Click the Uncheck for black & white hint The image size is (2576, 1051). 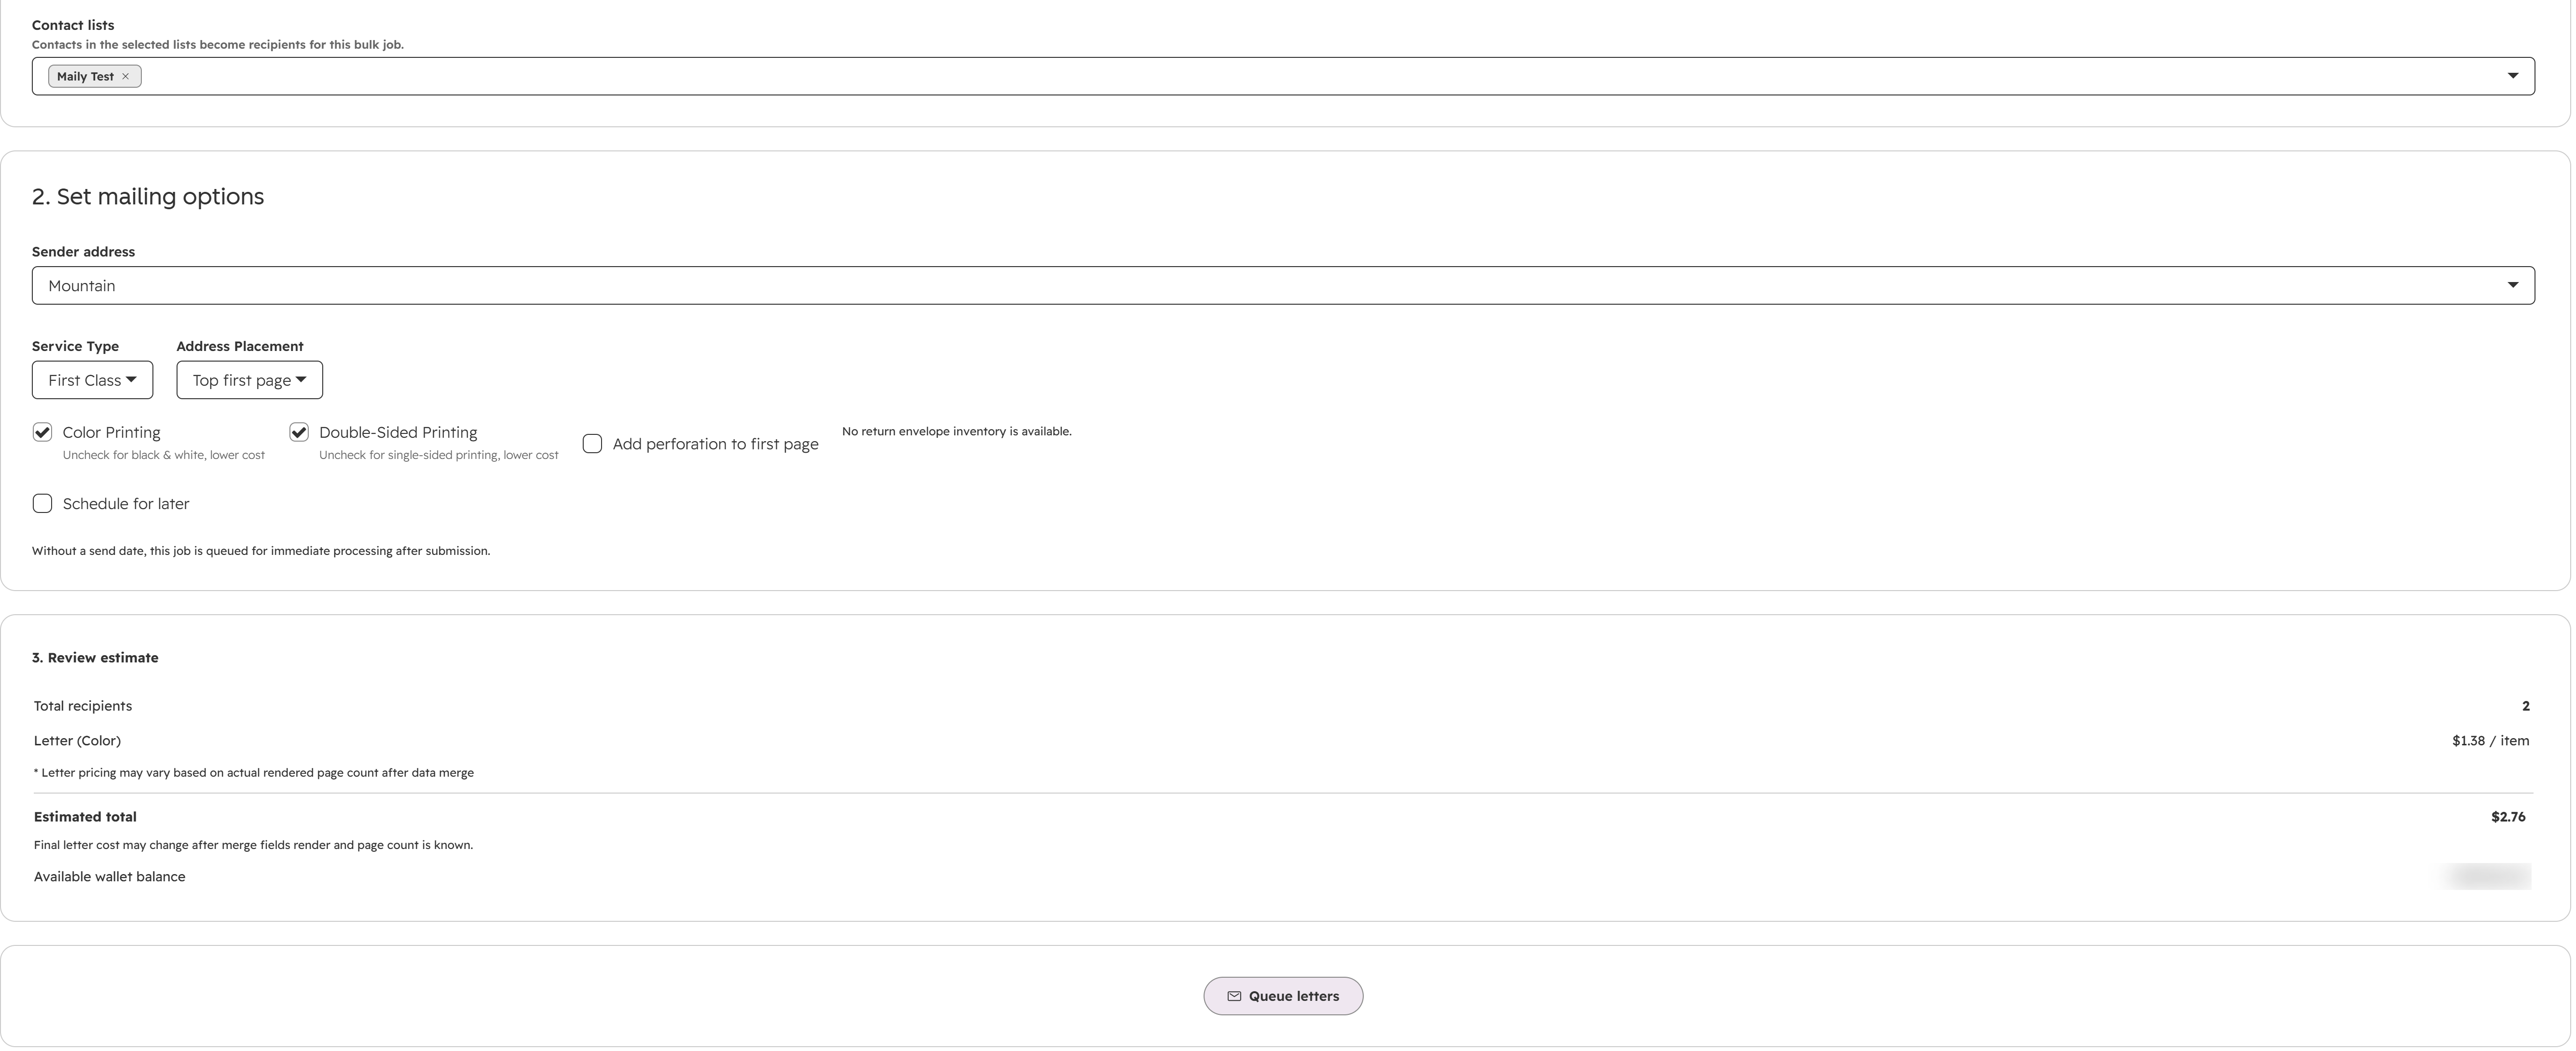(164, 456)
